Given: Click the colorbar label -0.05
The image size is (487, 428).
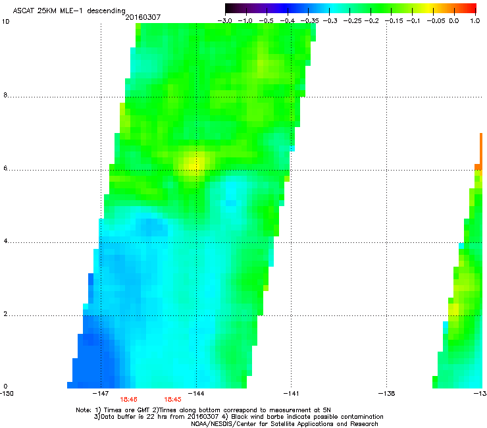Looking at the screenshot, I should pos(436,21).
